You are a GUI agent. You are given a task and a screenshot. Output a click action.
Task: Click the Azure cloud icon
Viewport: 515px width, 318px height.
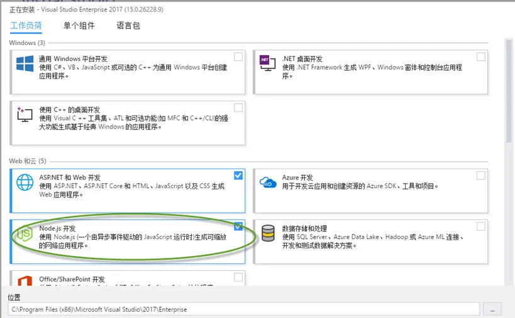268,182
